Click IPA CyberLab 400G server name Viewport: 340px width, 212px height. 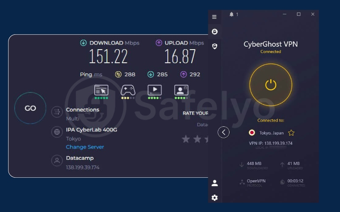coord(91,130)
